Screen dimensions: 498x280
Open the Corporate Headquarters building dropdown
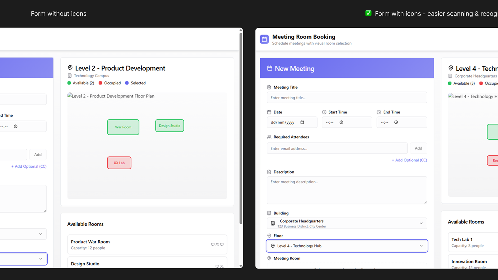[347, 223]
